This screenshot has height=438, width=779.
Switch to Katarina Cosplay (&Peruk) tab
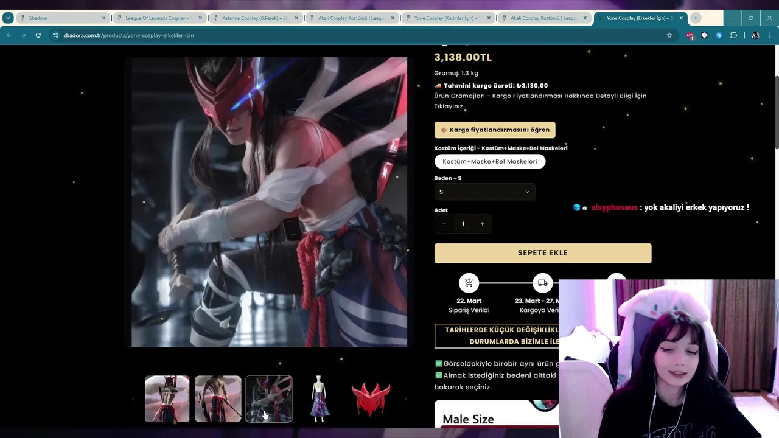click(x=255, y=18)
